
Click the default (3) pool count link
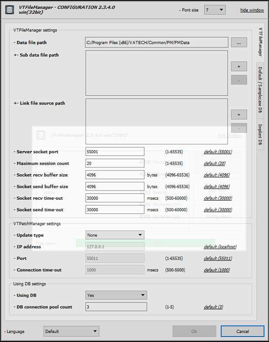213,307
